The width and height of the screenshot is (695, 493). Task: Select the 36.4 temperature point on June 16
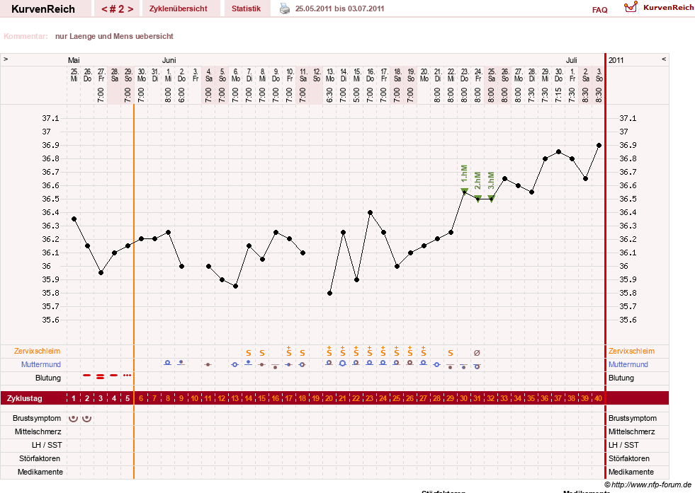pos(370,212)
